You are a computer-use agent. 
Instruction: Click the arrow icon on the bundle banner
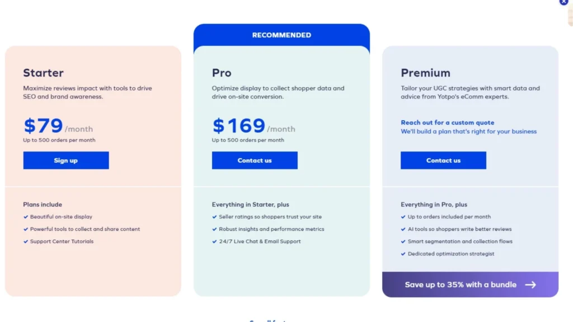click(x=530, y=285)
